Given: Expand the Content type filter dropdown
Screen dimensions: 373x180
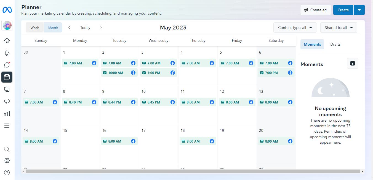Looking at the screenshot, I should click(x=295, y=28).
